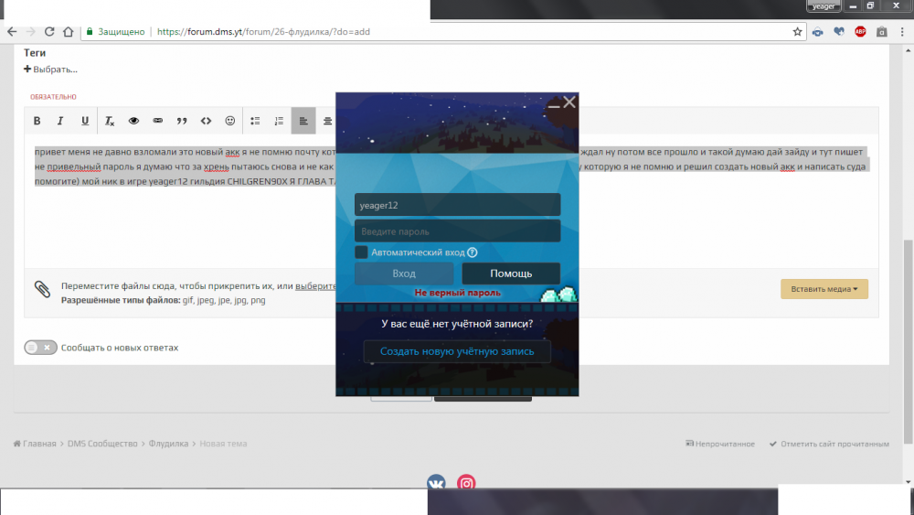Screen dimensions: 914x515
Task: Go to Флудилка in the breadcrumb
Action: click(168, 444)
